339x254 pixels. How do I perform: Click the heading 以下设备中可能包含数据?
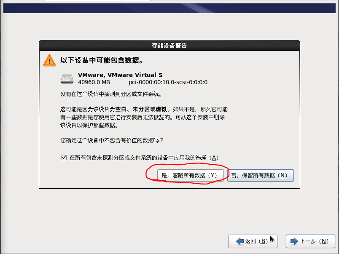point(102,60)
